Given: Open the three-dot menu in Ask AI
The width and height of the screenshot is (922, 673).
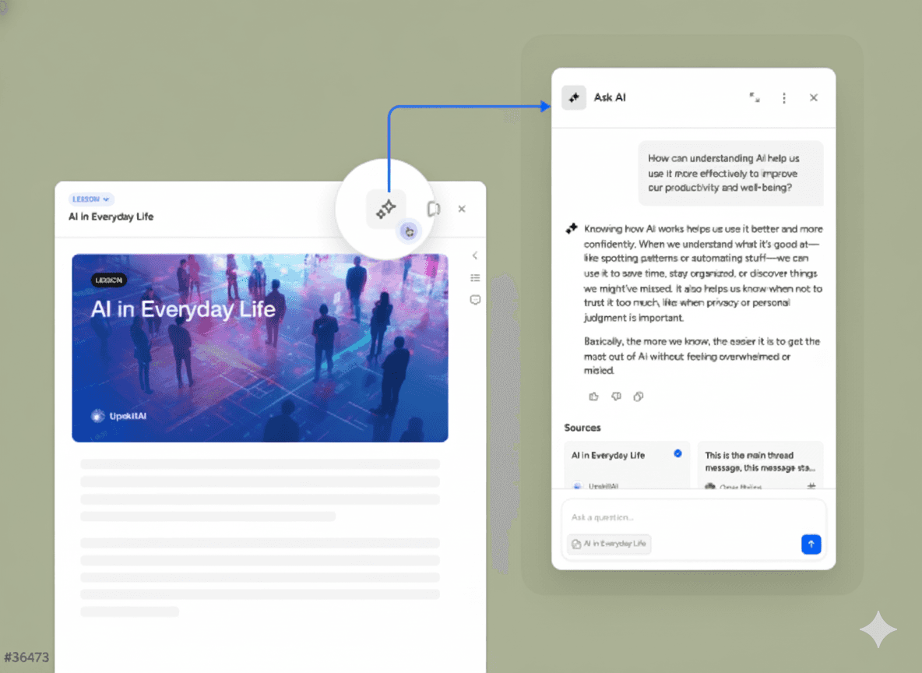Looking at the screenshot, I should [x=784, y=97].
